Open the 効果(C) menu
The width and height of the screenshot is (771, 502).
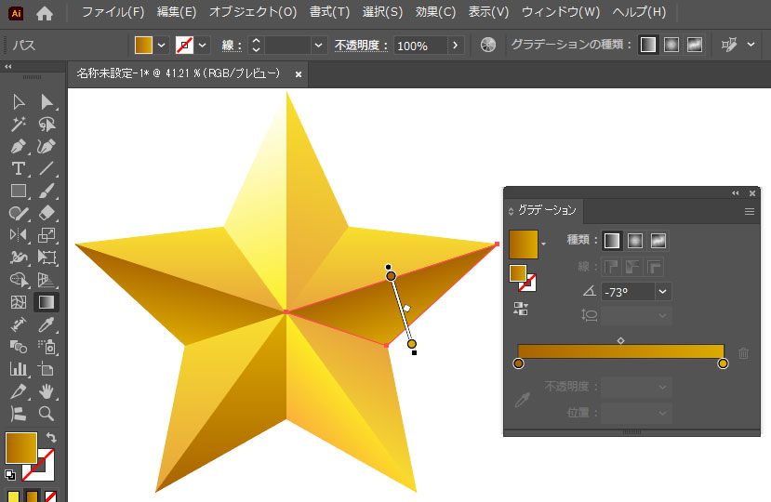[435, 13]
